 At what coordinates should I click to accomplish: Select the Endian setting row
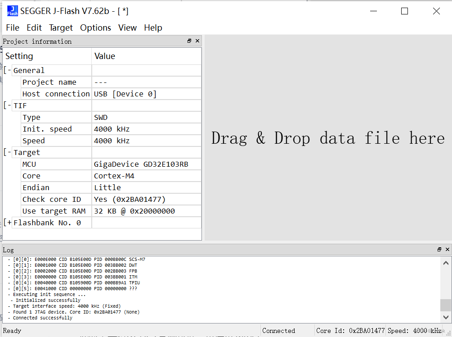[x=56, y=187]
